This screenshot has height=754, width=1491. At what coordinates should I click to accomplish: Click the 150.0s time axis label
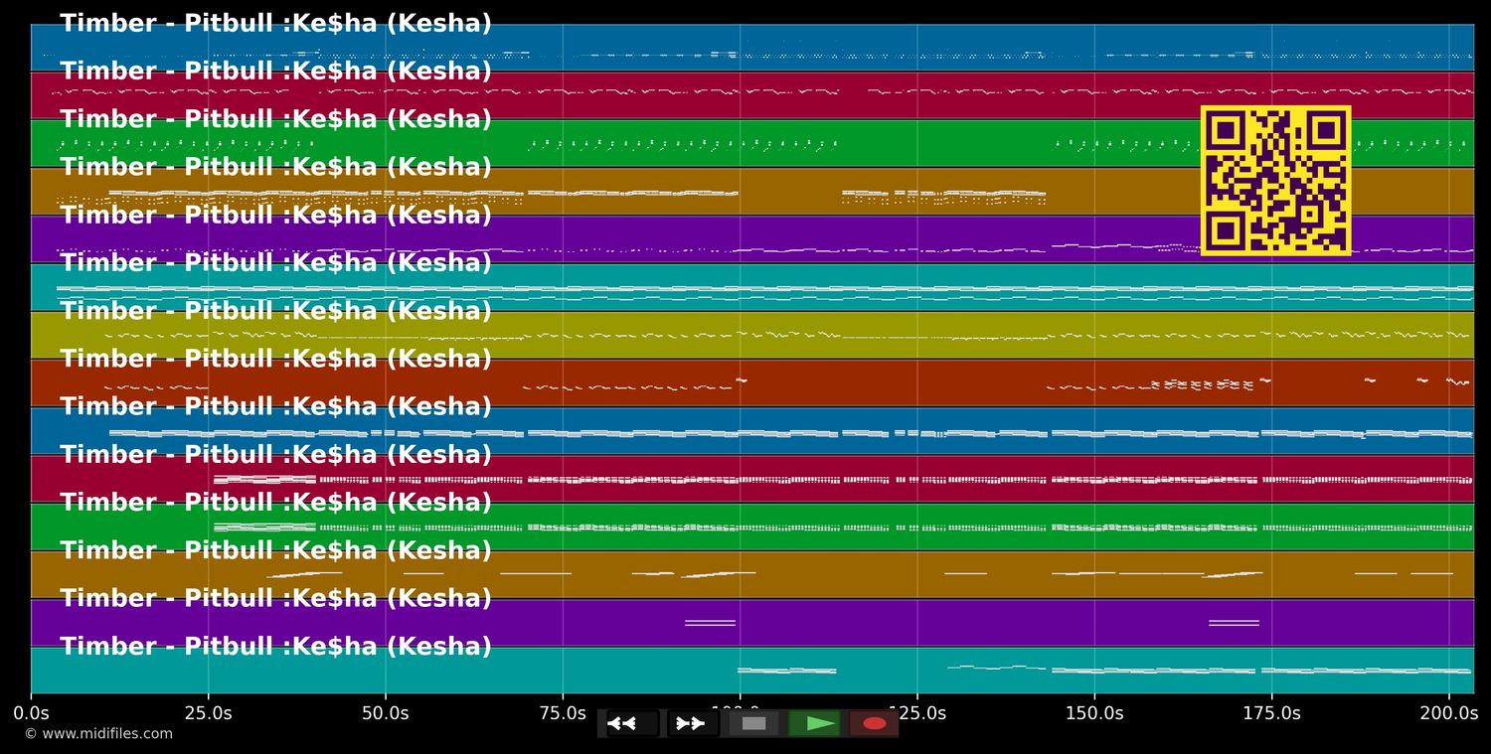tap(1094, 712)
